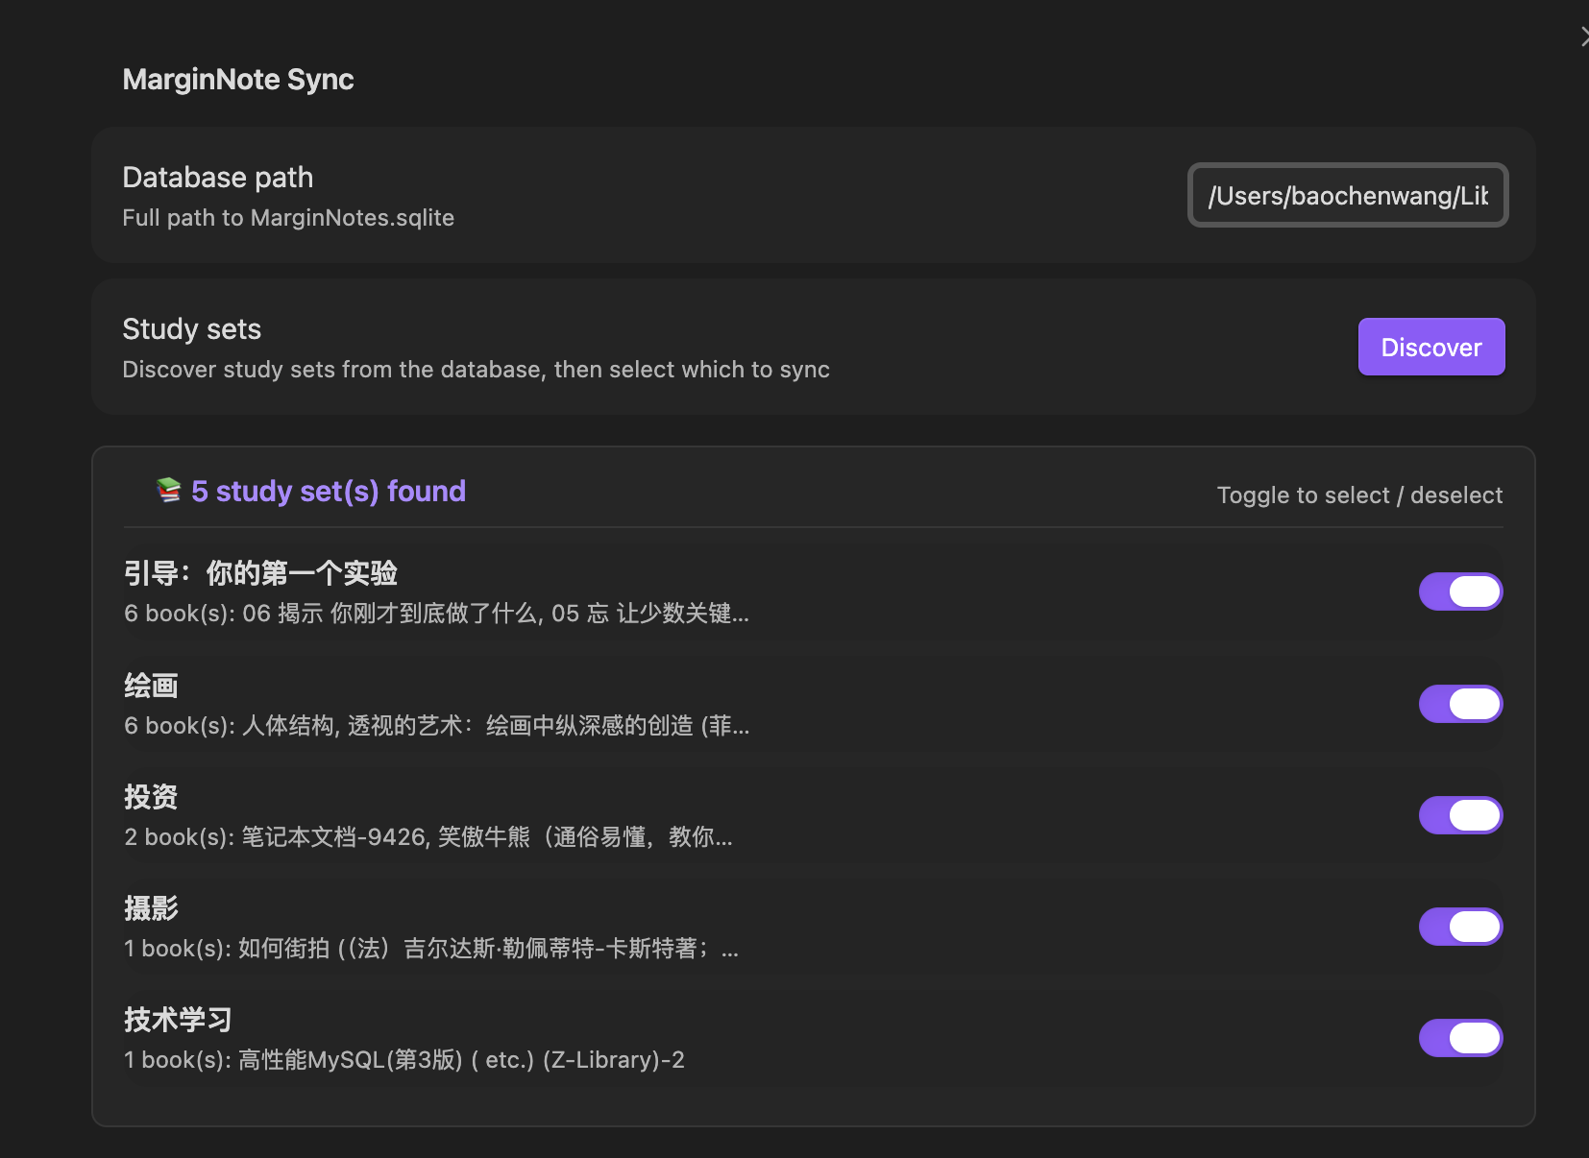The image size is (1589, 1158).
Task: Click the 'Study sets' setting label
Action: tap(192, 329)
